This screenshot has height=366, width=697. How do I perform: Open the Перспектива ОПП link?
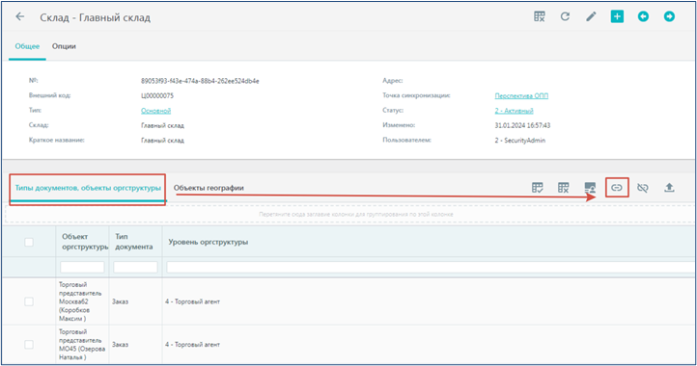point(521,95)
